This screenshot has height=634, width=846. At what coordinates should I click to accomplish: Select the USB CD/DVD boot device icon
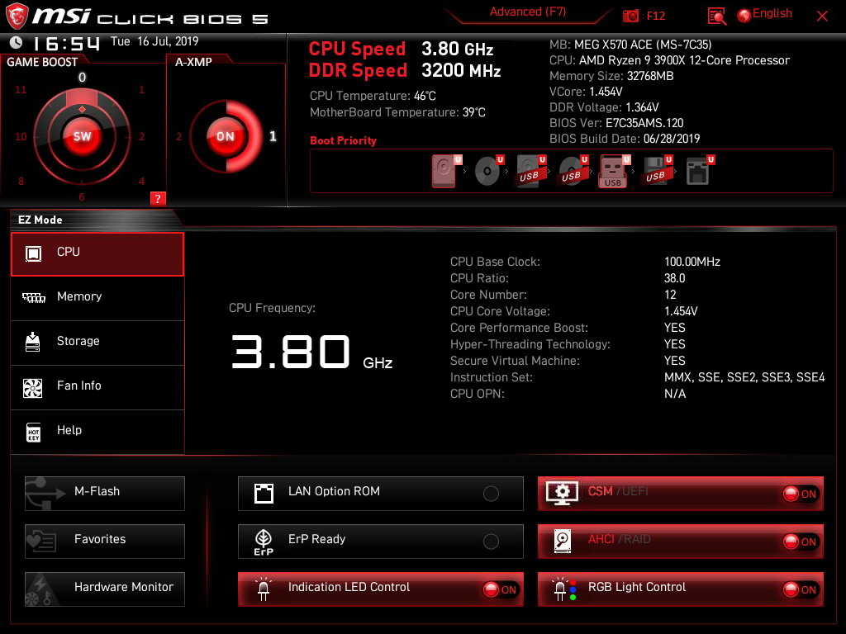point(573,171)
